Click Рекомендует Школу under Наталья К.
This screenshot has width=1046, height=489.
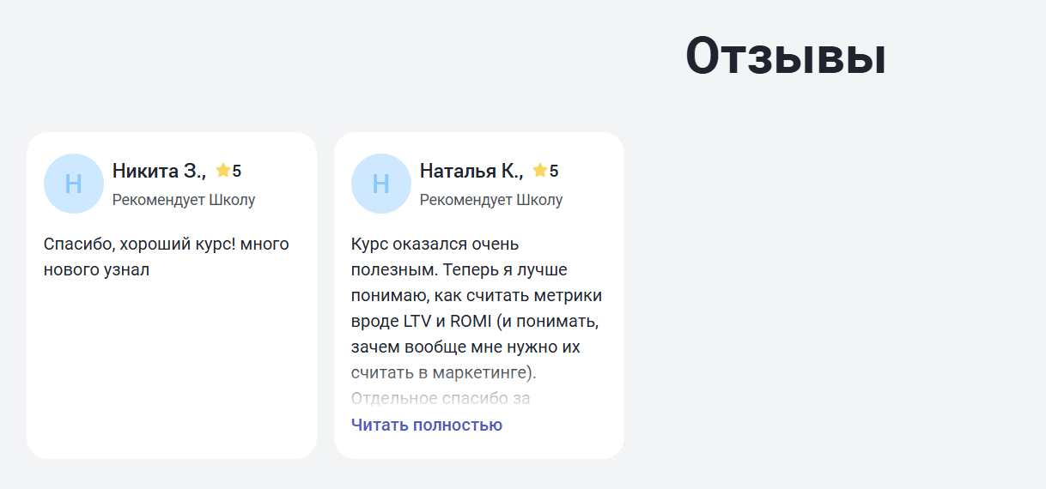490,200
